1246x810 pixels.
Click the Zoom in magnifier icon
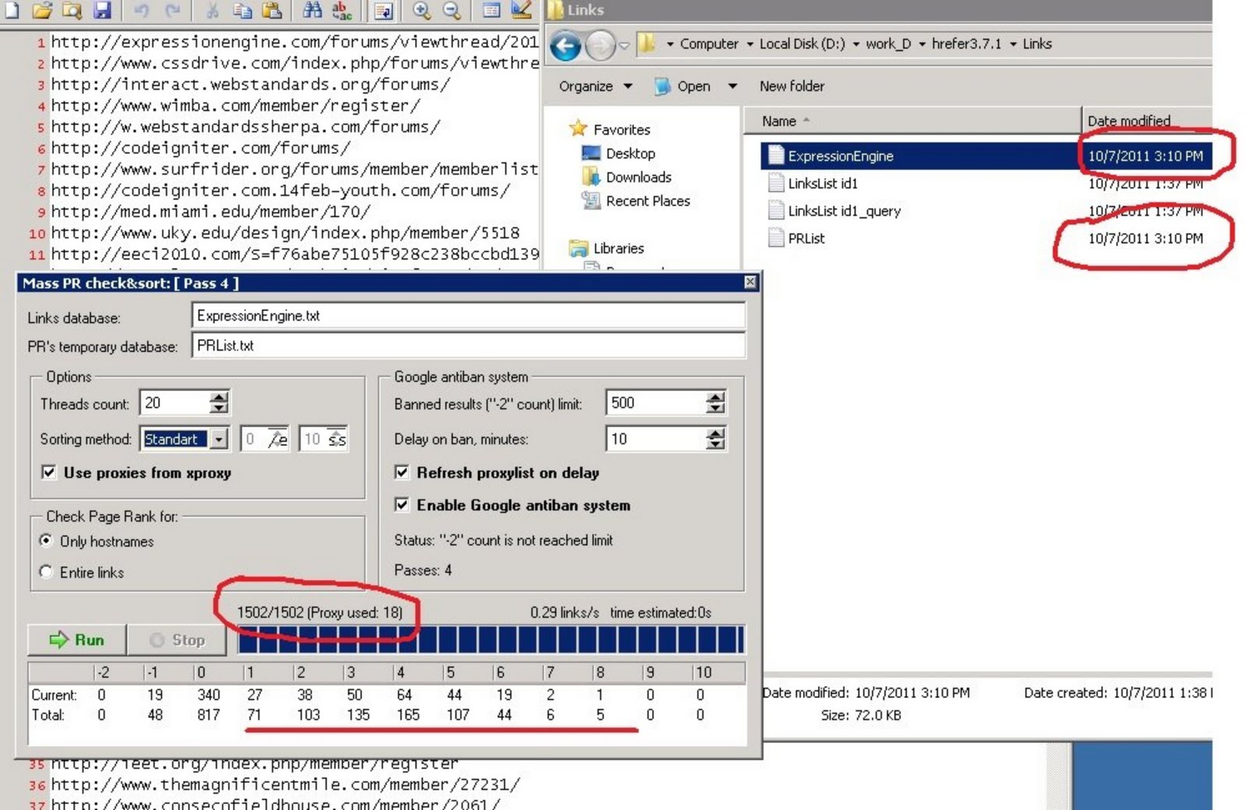coord(421,10)
